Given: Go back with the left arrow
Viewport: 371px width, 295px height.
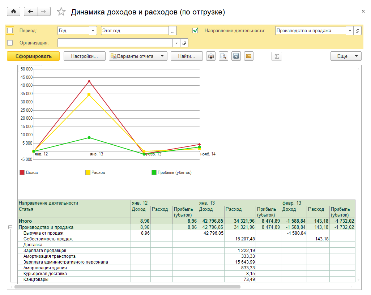Looking at the screenshot, I should point(30,12).
